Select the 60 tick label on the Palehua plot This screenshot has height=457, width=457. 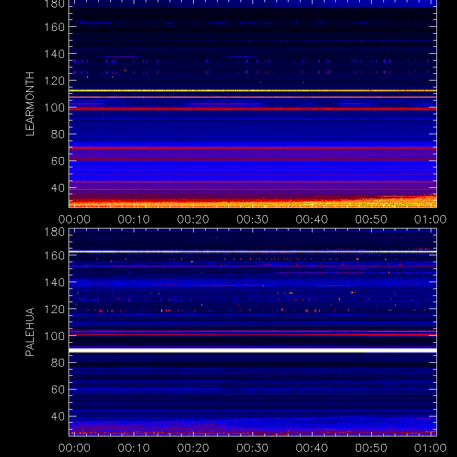pyautogui.click(x=58, y=390)
